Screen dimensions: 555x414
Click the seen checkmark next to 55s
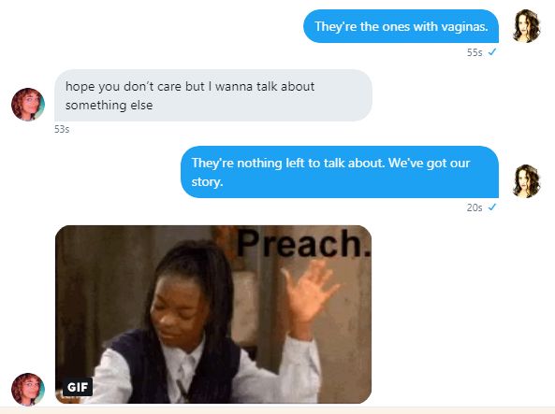(492, 52)
